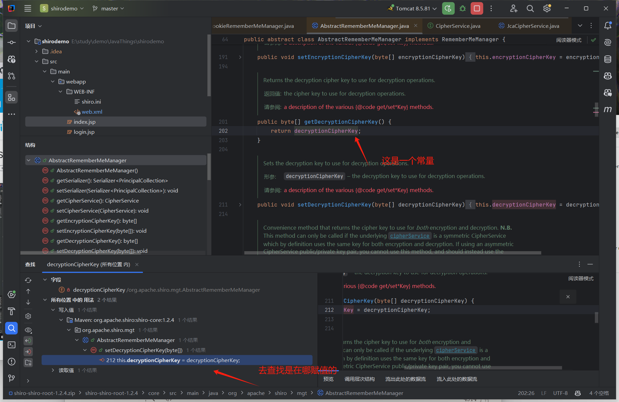Open the Project tool window icon
This screenshot has height=402, width=619.
point(11,26)
